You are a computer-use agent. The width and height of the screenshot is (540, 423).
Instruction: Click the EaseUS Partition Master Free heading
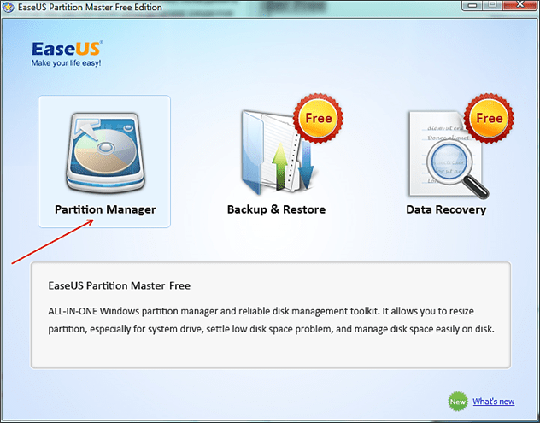click(x=119, y=285)
